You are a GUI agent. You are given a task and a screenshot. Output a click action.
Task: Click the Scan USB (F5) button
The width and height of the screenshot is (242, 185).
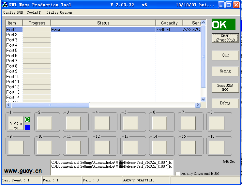tap(225, 87)
